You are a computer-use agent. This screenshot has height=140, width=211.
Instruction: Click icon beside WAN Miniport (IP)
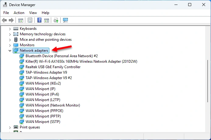point(22,89)
